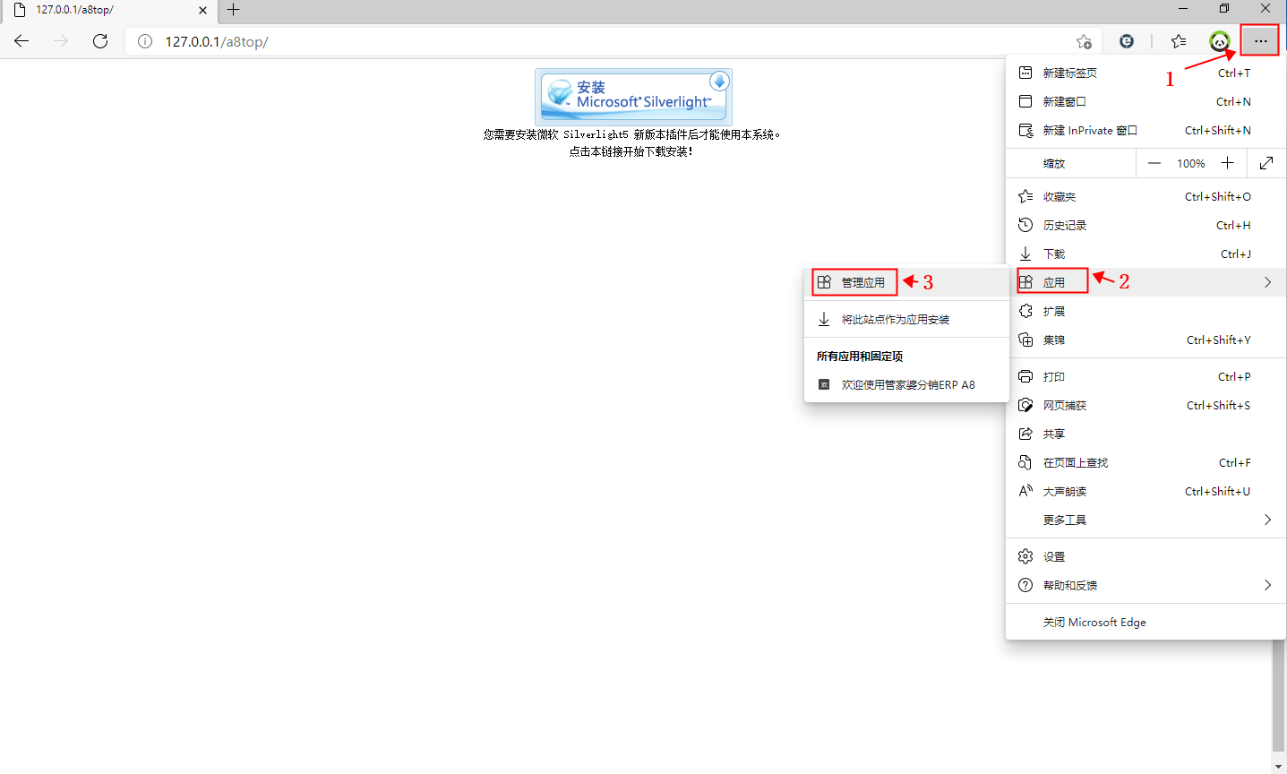Select 网页捕获 menu item
This screenshot has width=1287, height=774.
pyautogui.click(x=1145, y=405)
